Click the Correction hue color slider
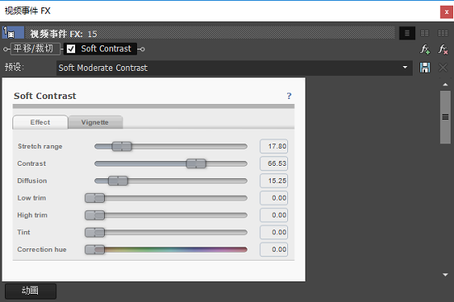 coord(166,249)
